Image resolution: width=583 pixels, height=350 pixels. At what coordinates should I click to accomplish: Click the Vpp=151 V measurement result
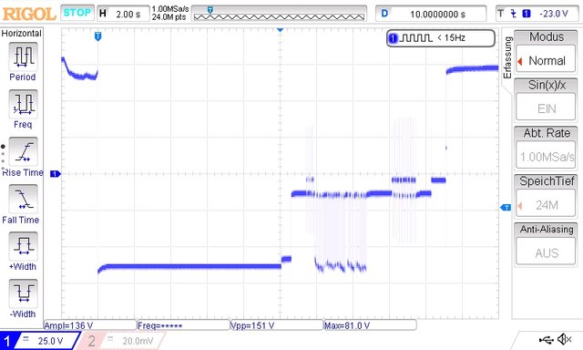277,325
